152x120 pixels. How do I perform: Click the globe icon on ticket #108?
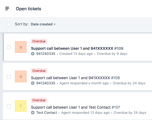coord(33,83)
